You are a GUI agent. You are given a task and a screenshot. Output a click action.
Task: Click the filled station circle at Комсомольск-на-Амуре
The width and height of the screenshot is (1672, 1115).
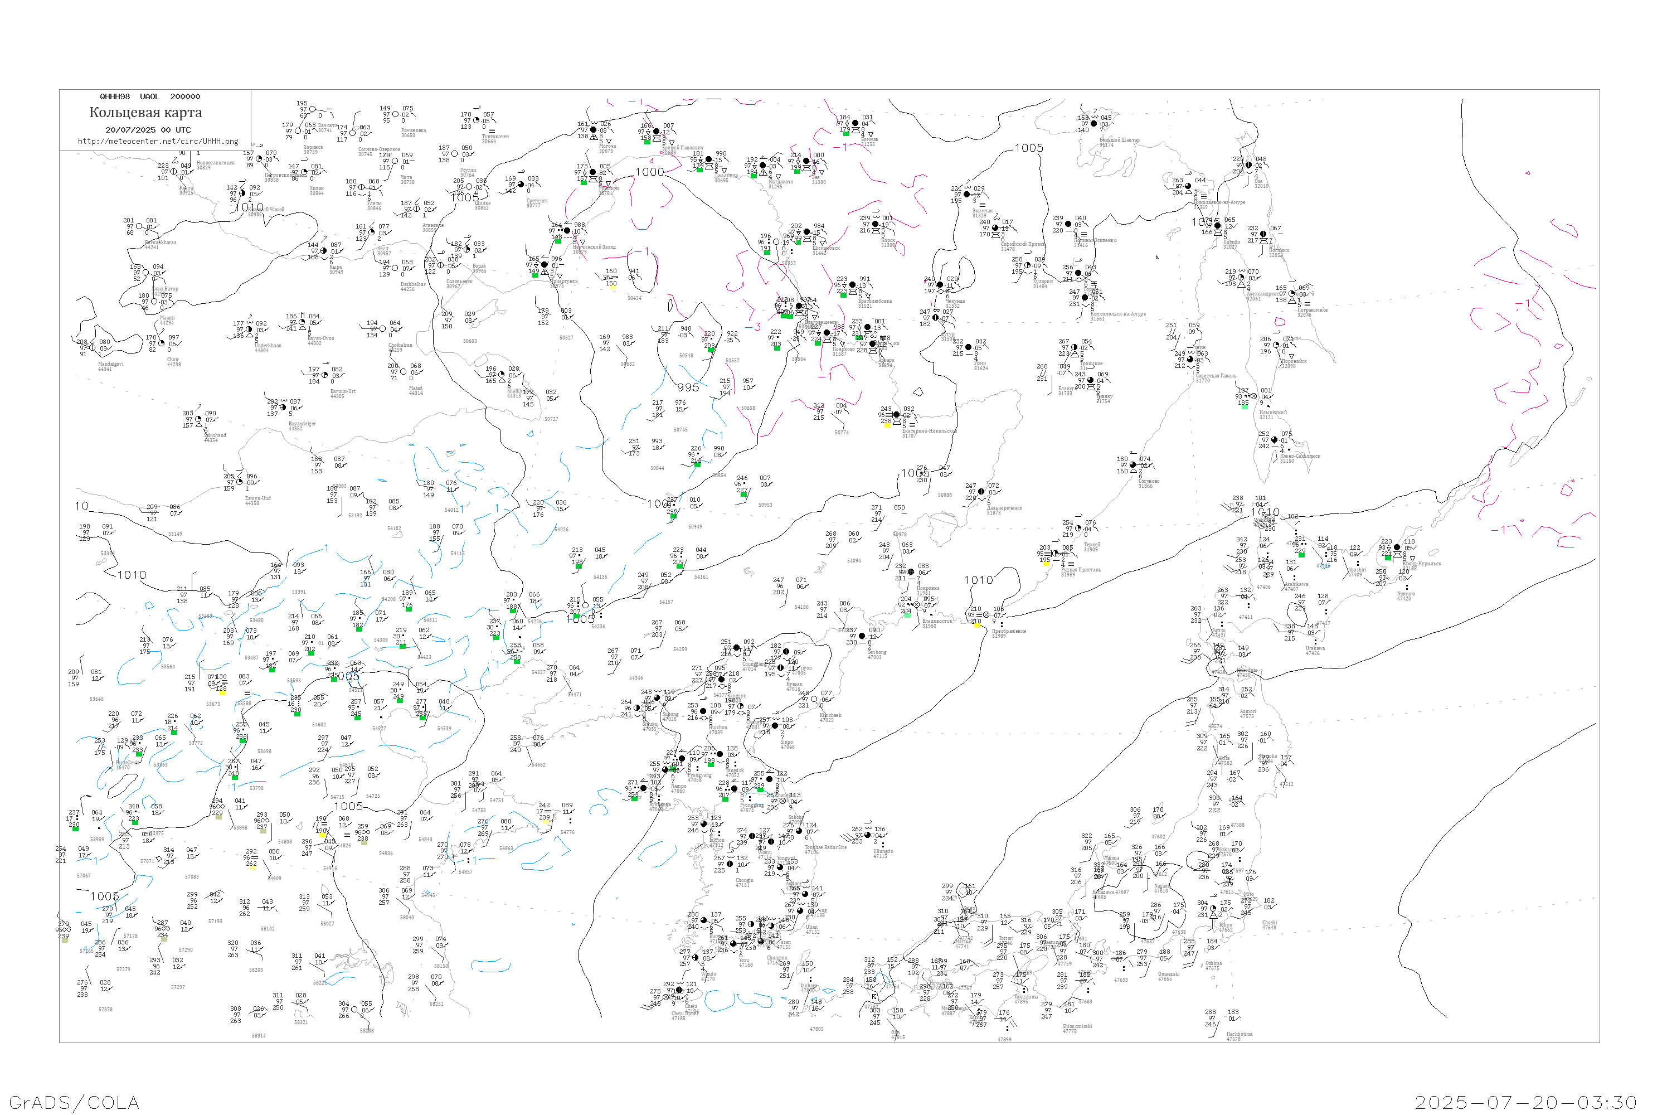point(1086,298)
